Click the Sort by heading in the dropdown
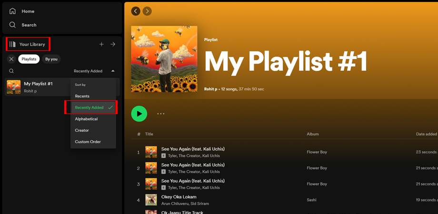 tap(80, 85)
